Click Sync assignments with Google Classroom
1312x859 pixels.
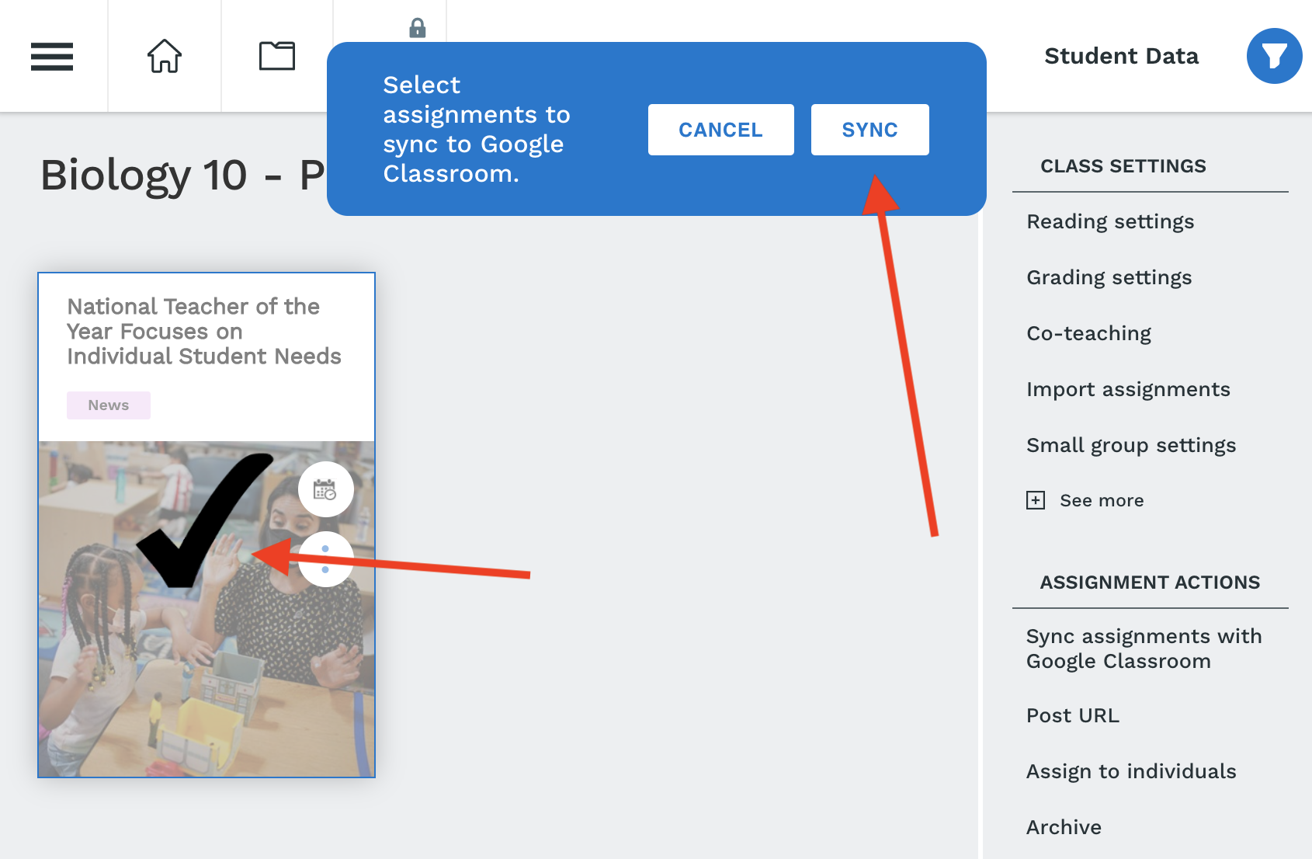point(1144,649)
